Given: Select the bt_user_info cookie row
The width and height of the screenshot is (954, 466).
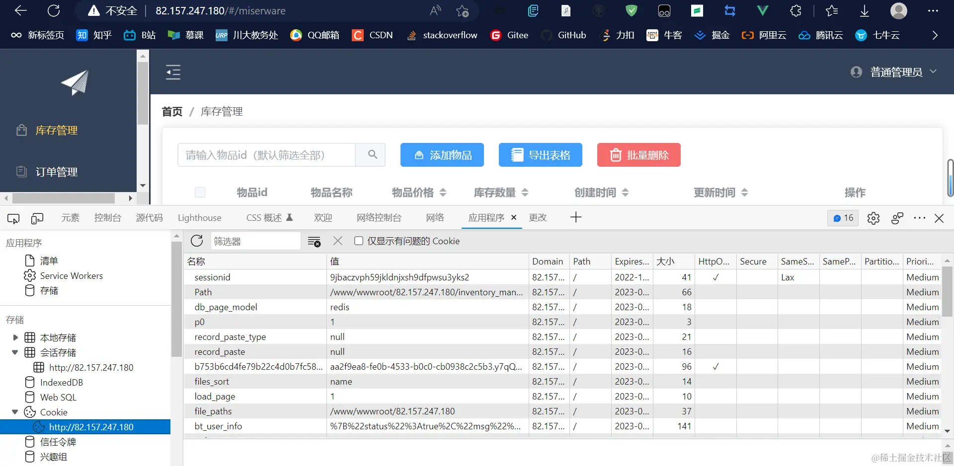Looking at the screenshot, I should (561, 426).
